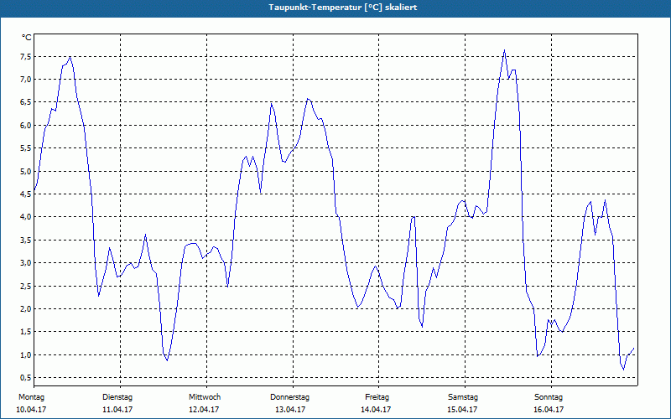Click the °C unit label
Viewport: 671px width, 419px height.
click(x=27, y=38)
